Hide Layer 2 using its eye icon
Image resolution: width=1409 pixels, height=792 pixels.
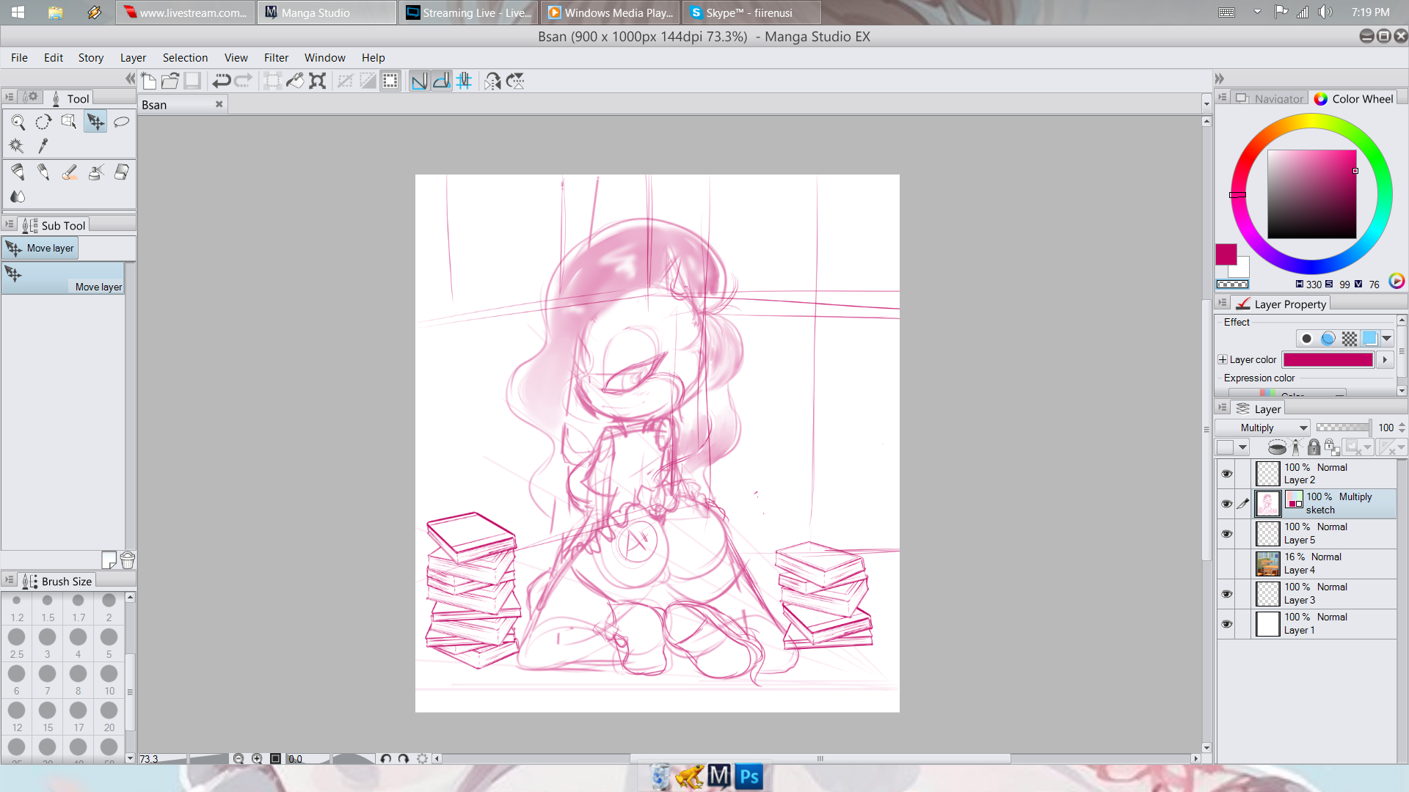coord(1226,474)
